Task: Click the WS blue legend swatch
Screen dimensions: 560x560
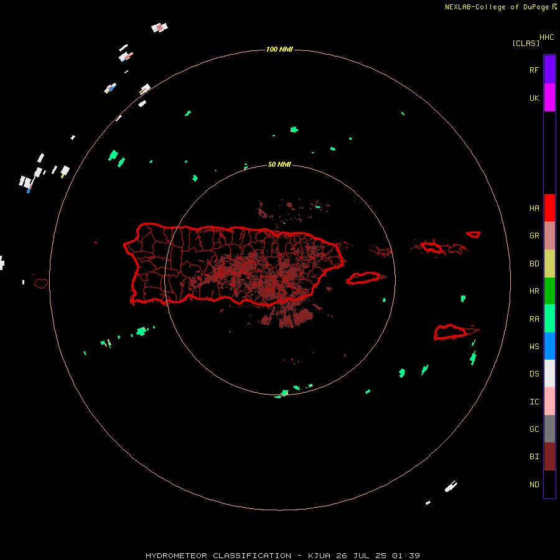Action: (549, 346)
